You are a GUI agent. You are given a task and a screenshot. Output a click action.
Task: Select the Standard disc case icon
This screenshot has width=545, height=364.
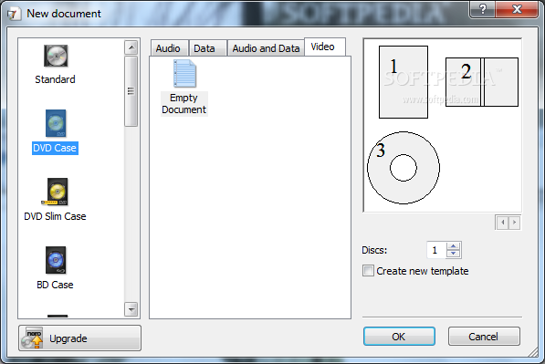coord(56,56)
